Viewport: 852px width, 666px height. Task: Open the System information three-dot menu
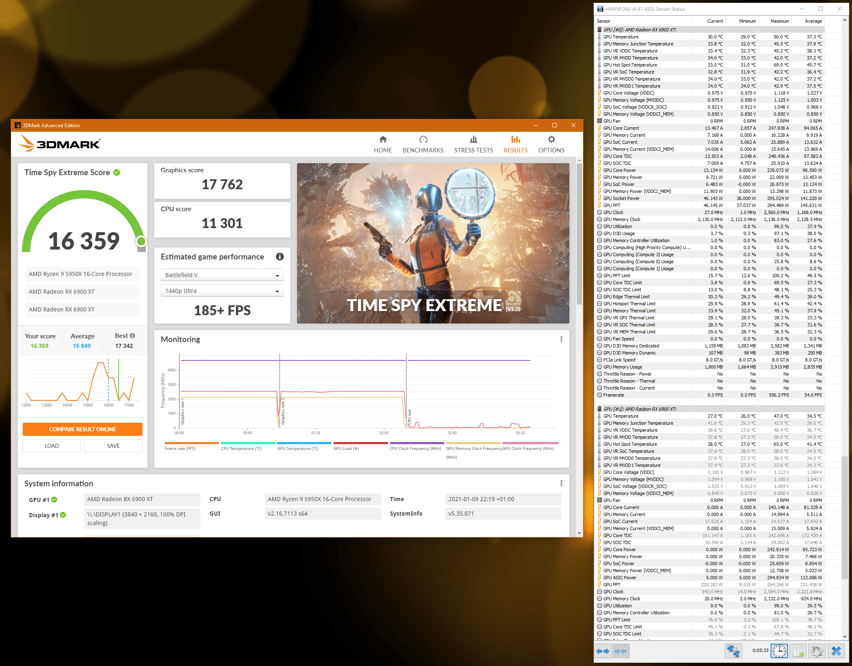(x=561, y=483)
